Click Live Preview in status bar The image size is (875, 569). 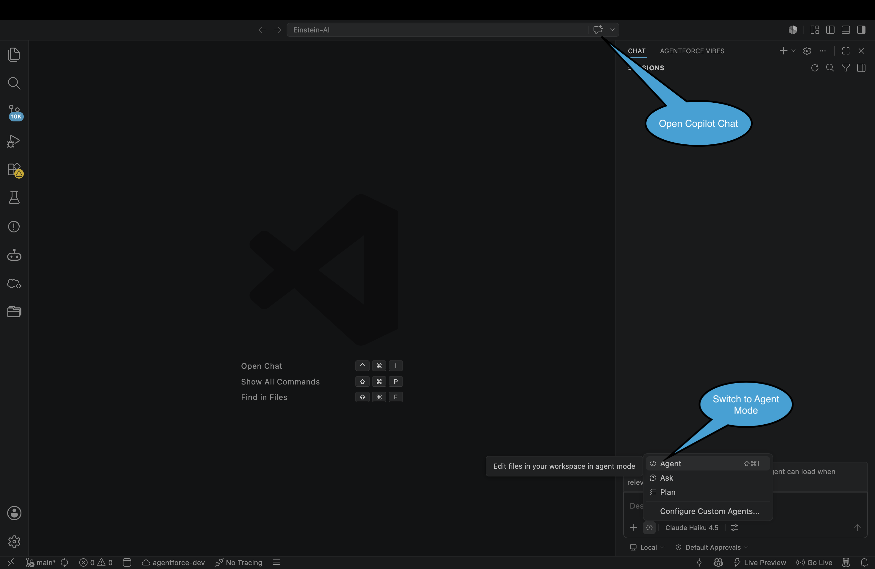pos(760,562)
